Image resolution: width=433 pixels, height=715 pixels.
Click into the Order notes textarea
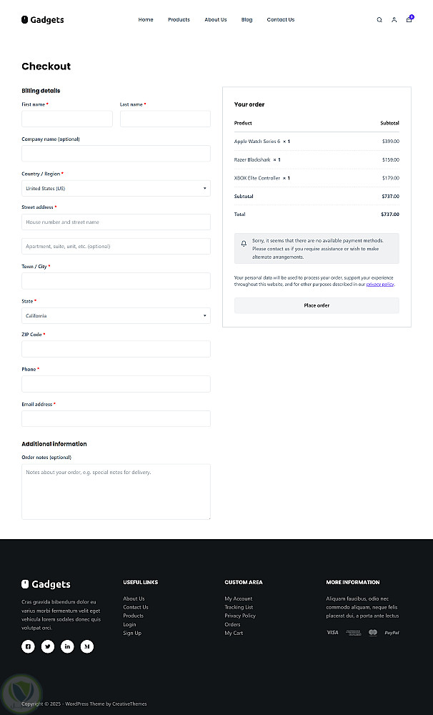[x=116, y=491]
